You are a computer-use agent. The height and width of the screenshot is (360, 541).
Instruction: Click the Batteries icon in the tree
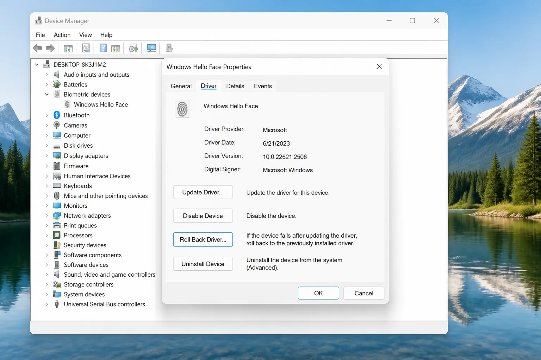[x=57, y=84]
